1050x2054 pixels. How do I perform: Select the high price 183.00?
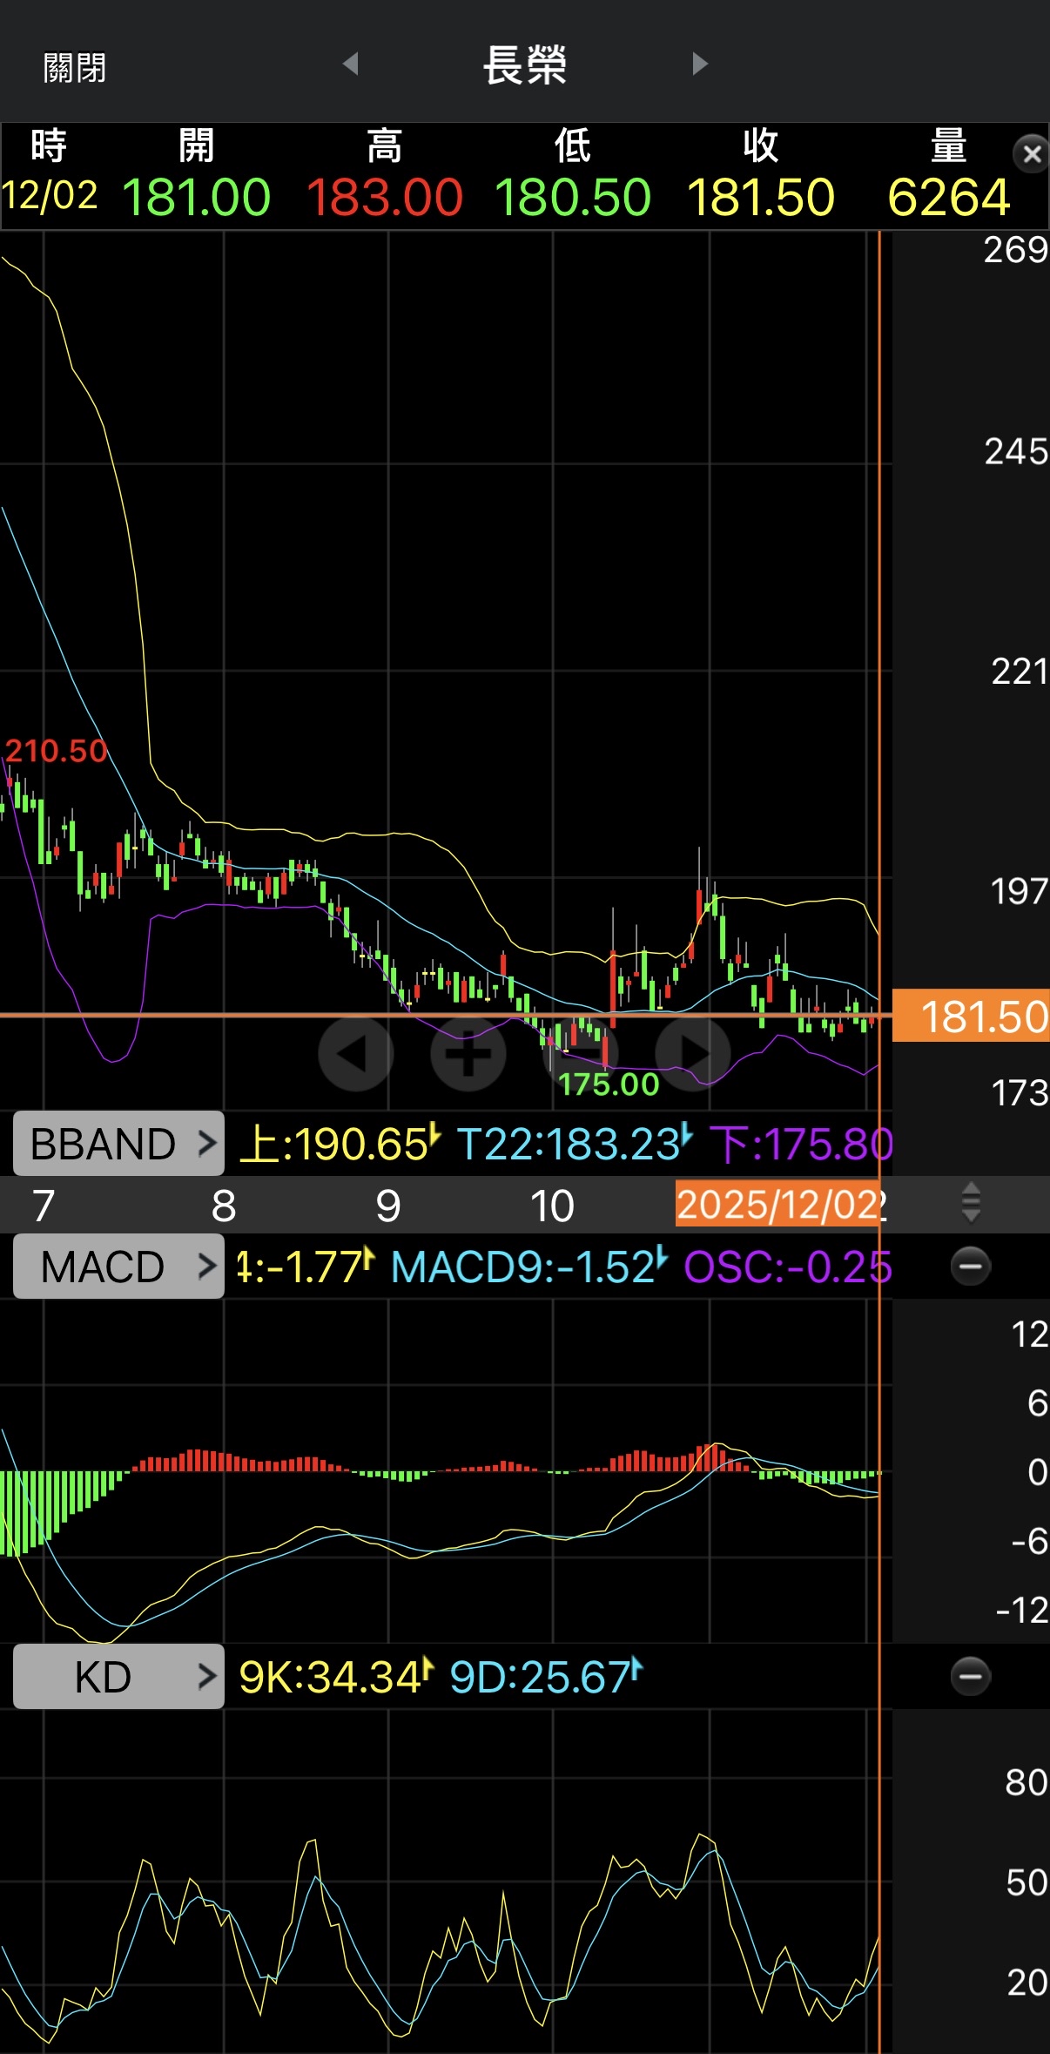[384, 197]
